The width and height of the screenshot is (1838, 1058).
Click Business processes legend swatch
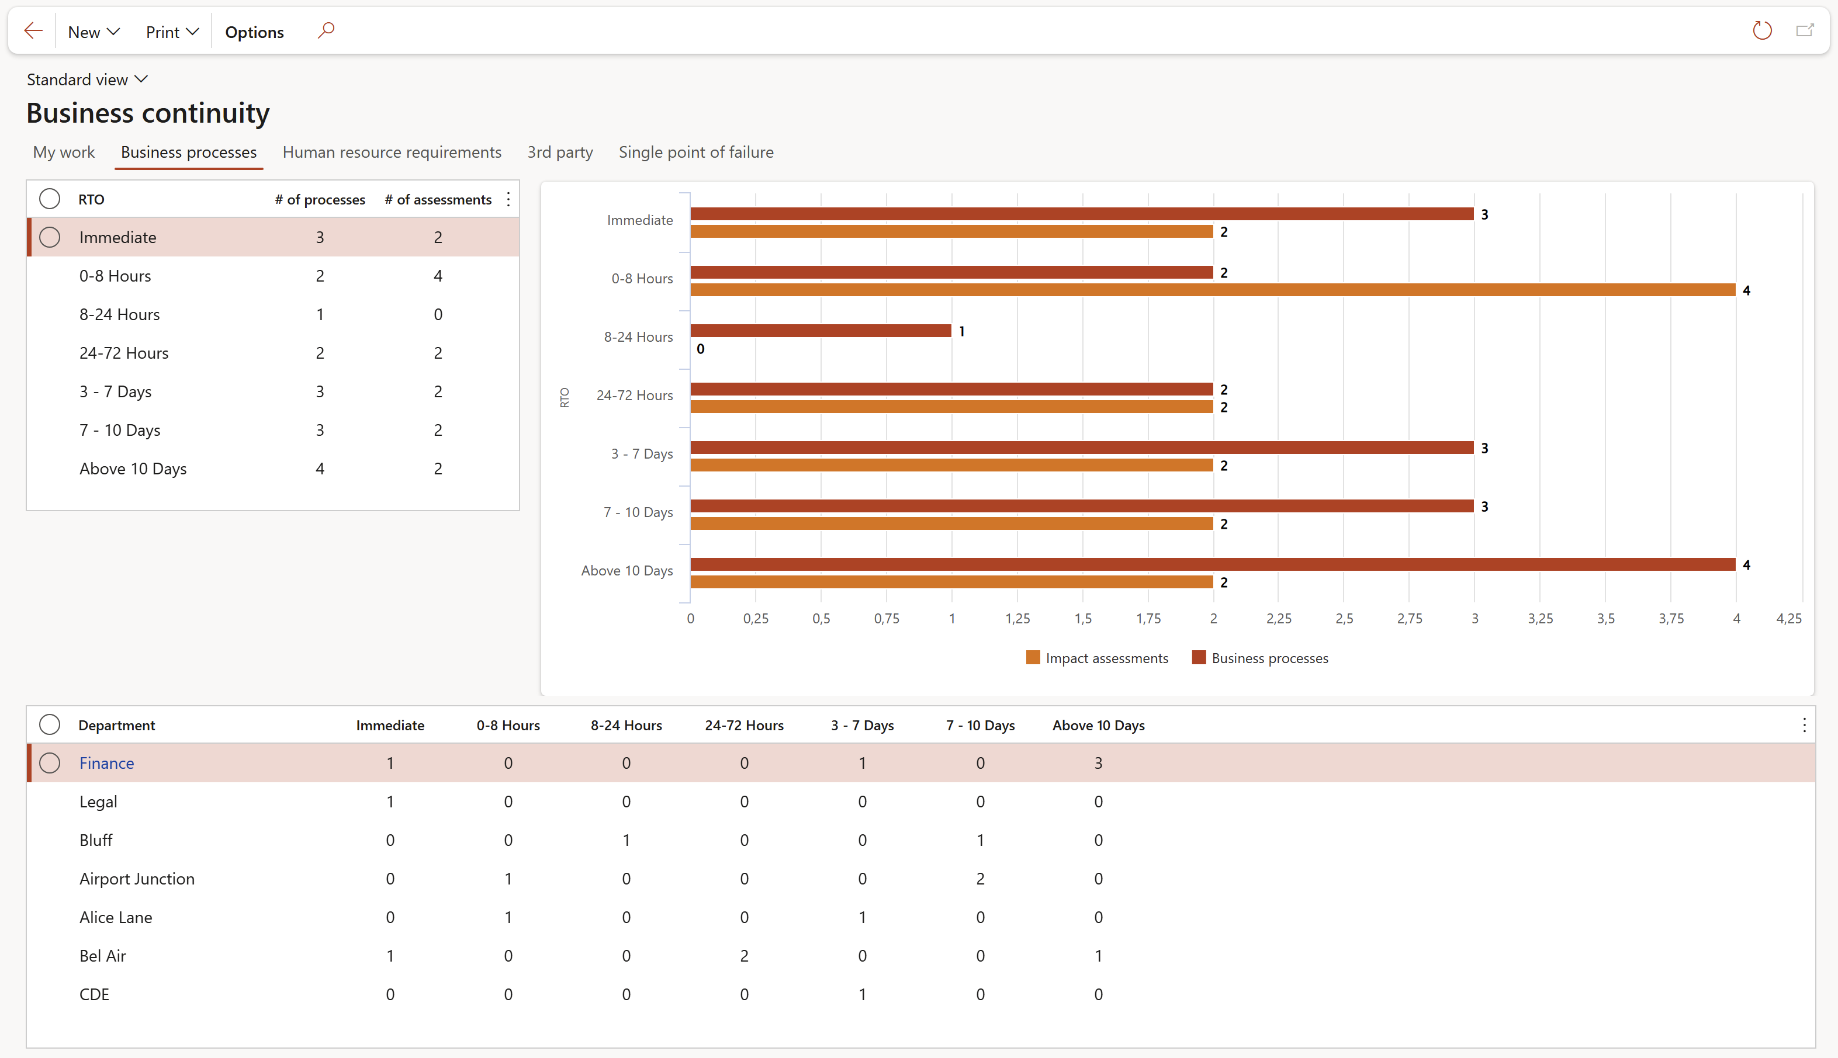pos(1199,658)
